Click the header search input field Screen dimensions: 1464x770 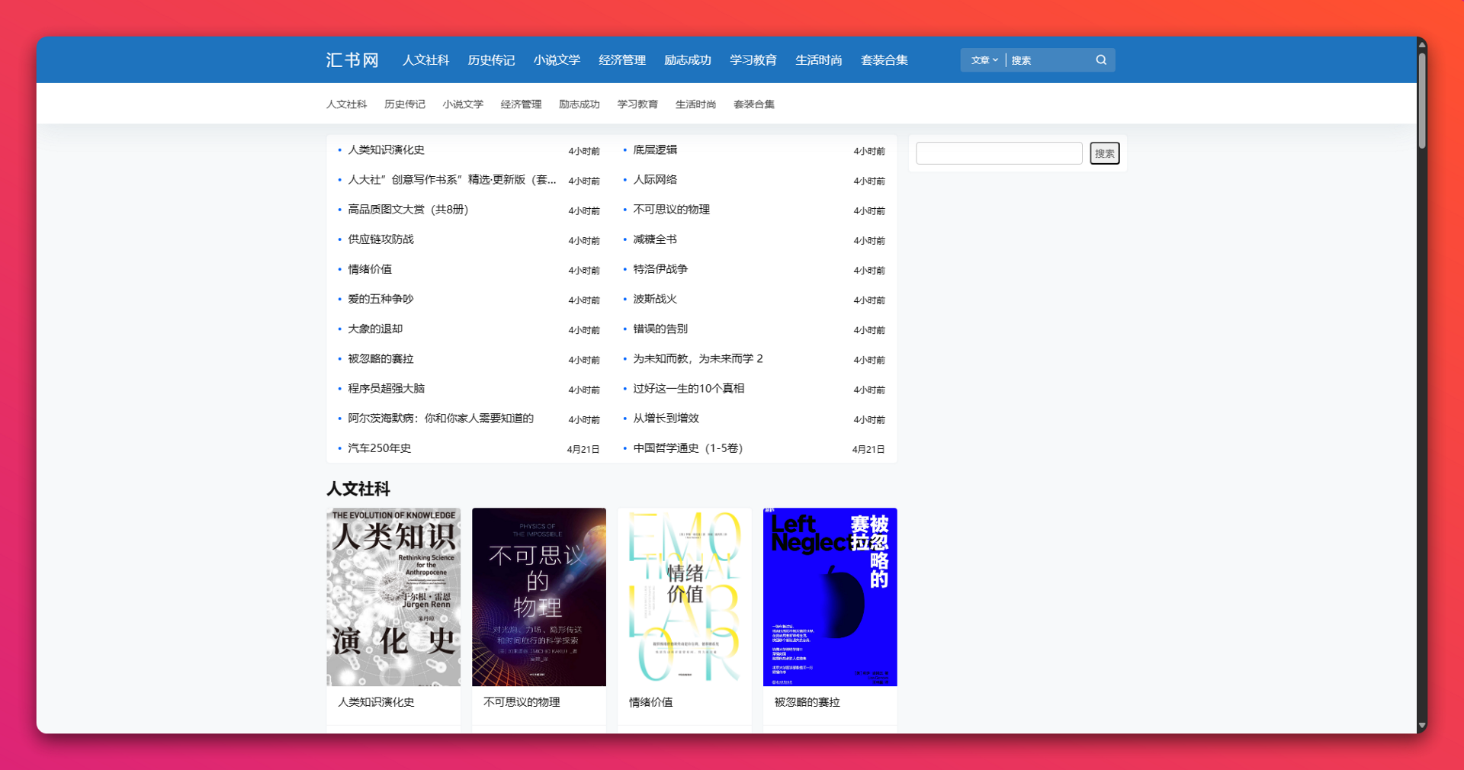point(1049,60)
